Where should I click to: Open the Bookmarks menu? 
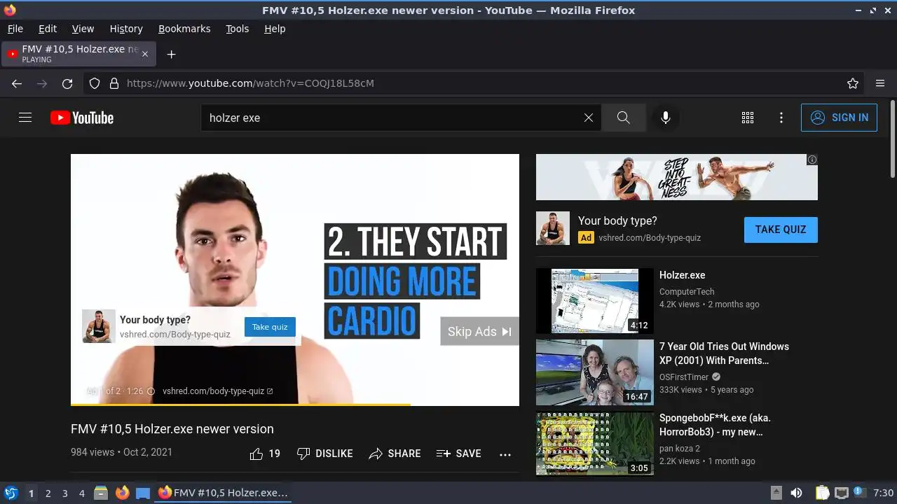pyautogui.click(x=184, y=29)
